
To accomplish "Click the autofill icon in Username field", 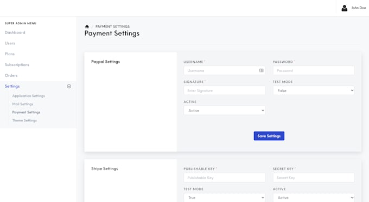I will click(261, 70).
